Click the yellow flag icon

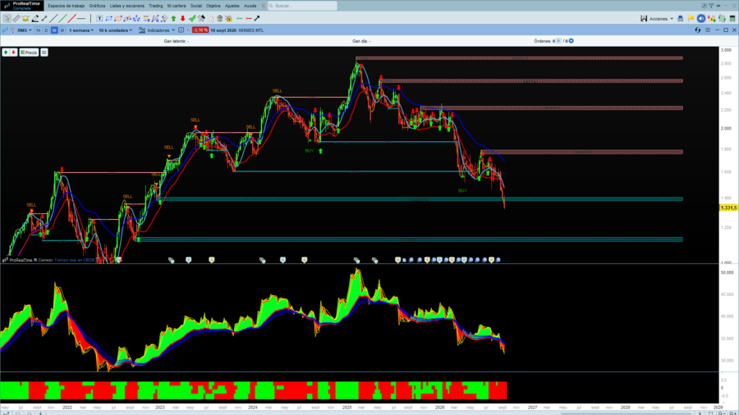click(x=691, y=18)
